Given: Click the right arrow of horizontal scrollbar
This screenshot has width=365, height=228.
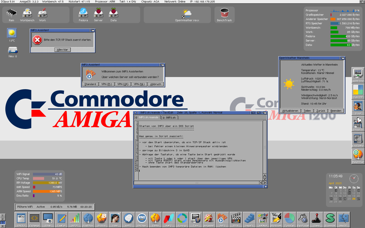Looking at the screenshot, I should (265, 183).
